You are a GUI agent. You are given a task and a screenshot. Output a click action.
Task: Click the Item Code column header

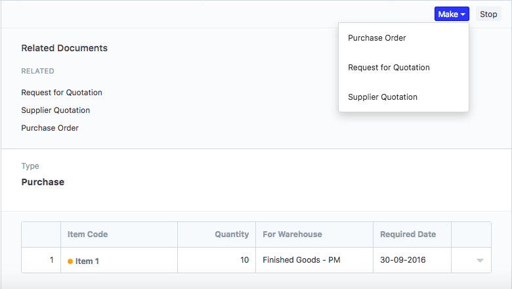point(87,234)
